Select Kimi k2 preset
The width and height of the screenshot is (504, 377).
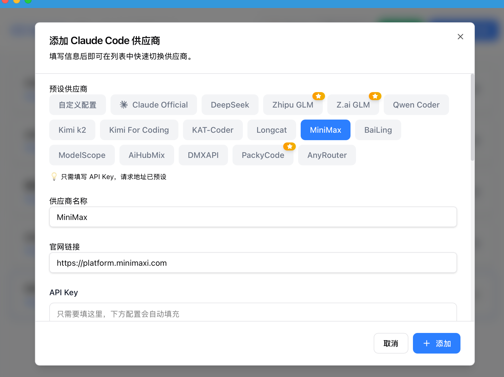[72, 130]
